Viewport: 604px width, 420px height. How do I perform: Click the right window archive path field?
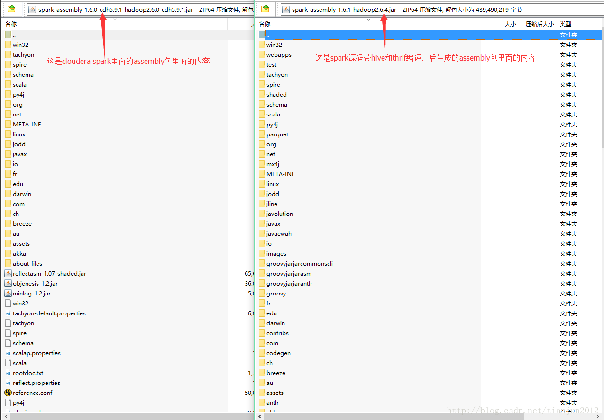tap(441, 9)
